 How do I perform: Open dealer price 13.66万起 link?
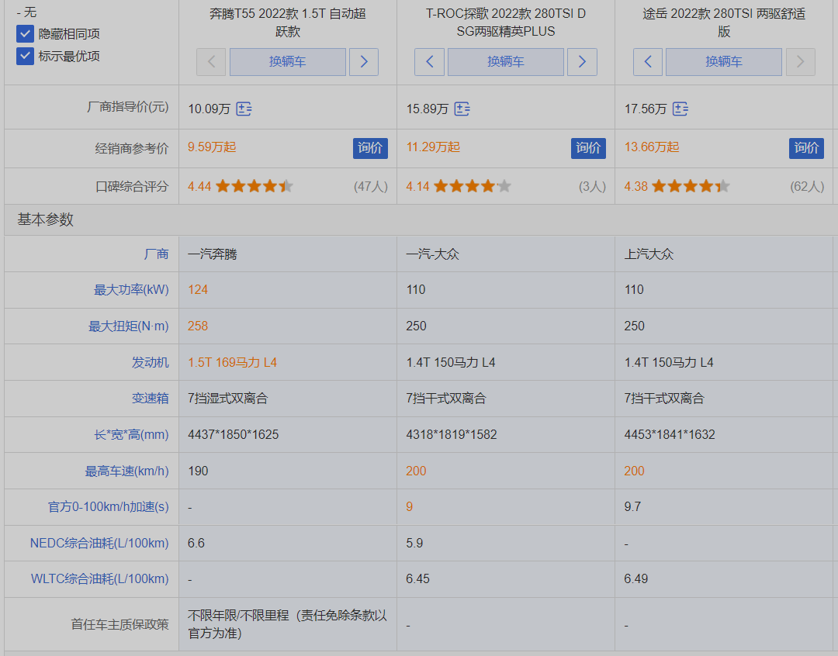[652, 147]
